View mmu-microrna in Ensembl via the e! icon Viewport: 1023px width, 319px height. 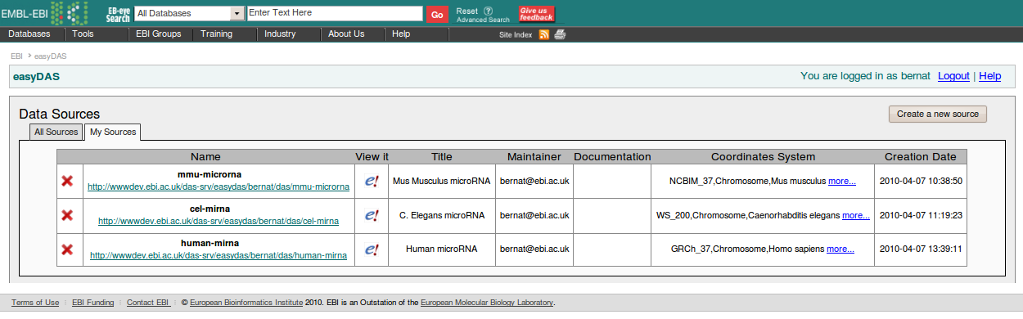372,181
